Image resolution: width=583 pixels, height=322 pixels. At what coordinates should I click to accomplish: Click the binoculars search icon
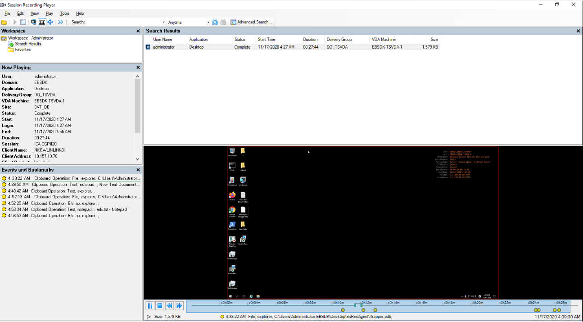[x=215, y=22]
